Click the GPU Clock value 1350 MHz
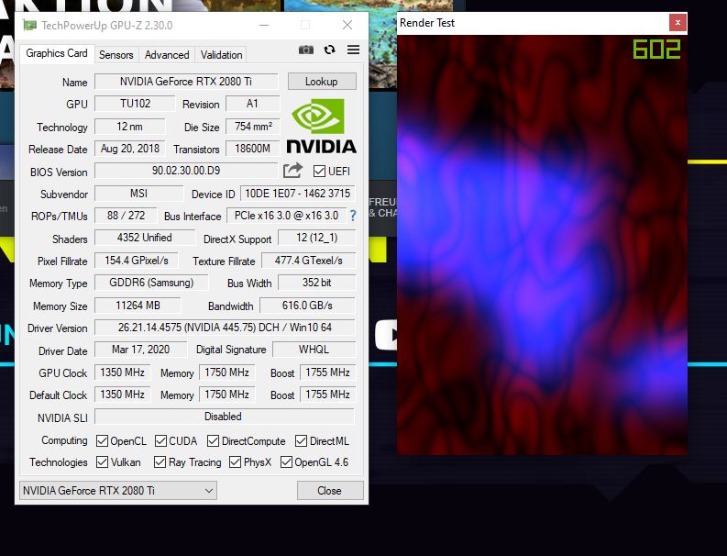The width and height of the screenshot is (727, 556). (x=123, y=373)
